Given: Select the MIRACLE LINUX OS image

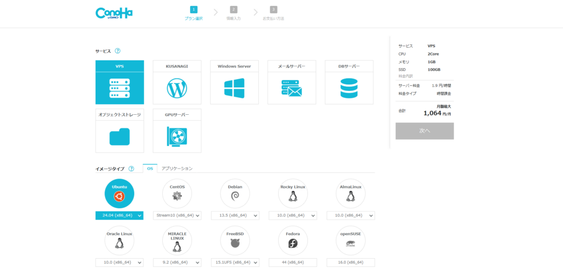Looking at the screenshot, I should coord(177,241).
